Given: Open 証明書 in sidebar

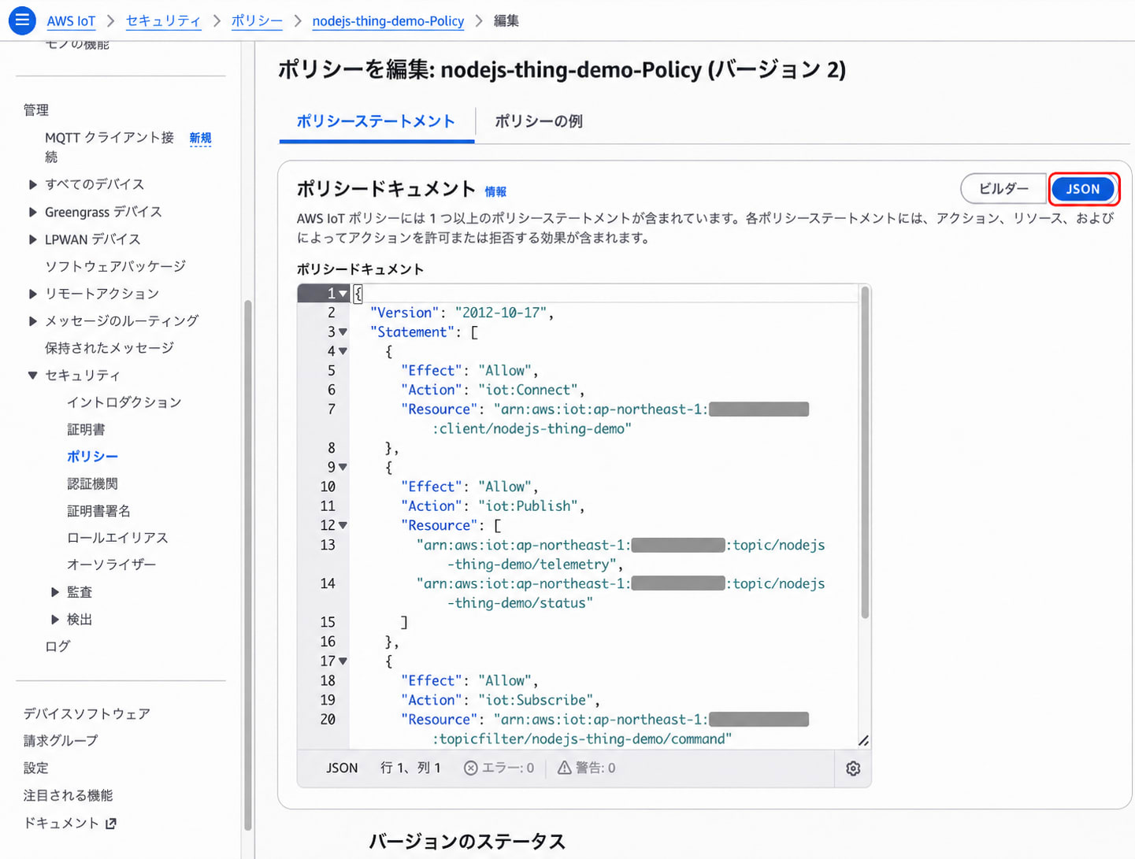Looking at the screenshot, I should pos(86,430).
